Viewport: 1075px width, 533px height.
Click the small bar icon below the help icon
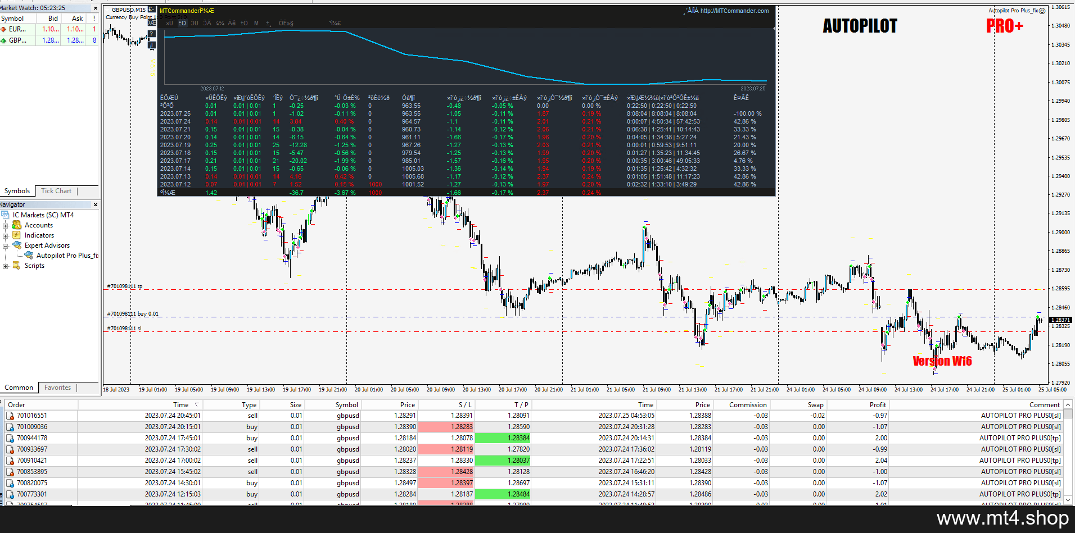[152, 45]
